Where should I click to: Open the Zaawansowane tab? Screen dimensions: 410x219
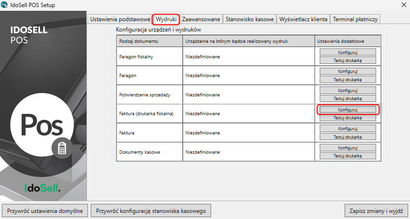coord(201,19)
